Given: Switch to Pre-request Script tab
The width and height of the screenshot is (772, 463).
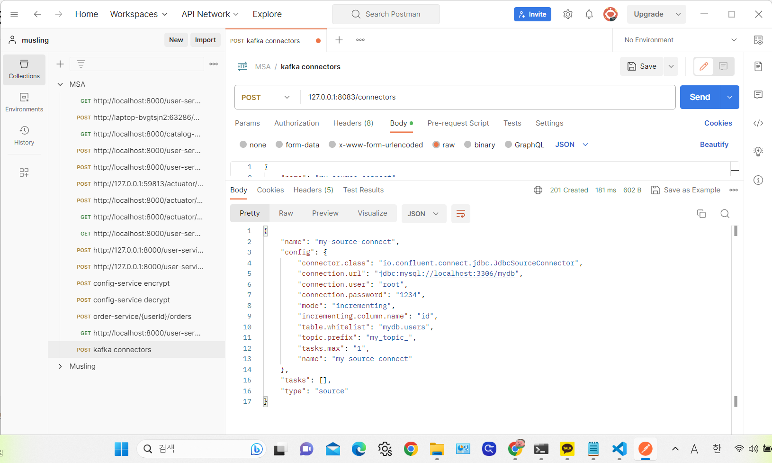Looking at the screenshot, I should (x=458, y=123).
